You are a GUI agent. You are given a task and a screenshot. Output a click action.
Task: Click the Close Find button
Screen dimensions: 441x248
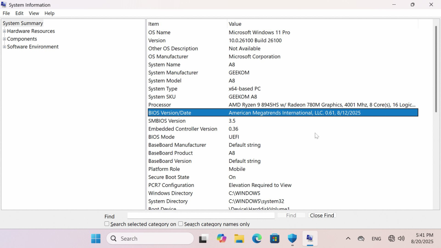click(x=322, y=215)
